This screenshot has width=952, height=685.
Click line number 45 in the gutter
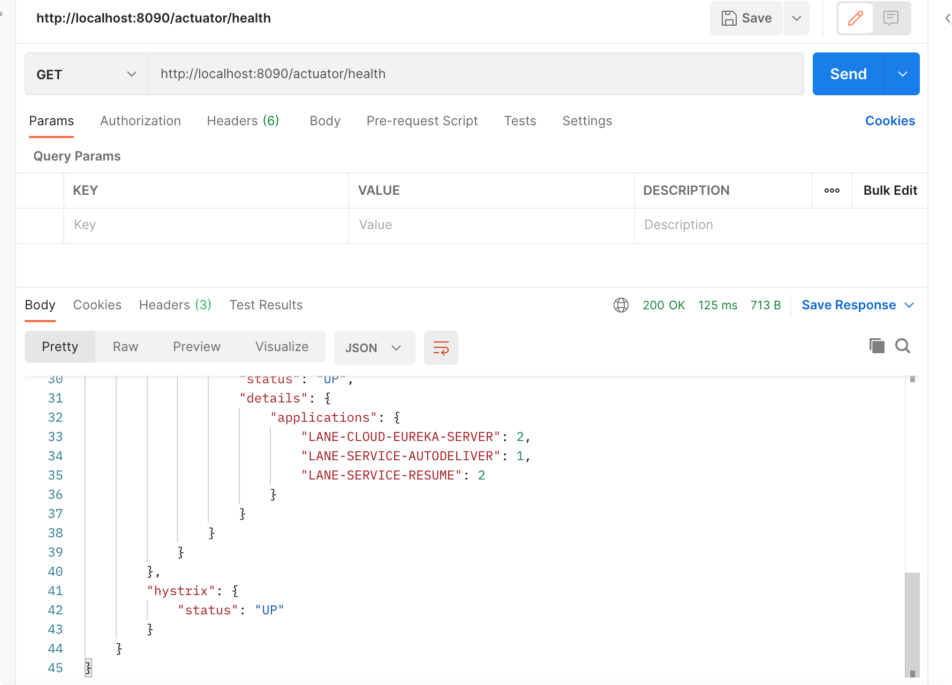click(55, 668)
